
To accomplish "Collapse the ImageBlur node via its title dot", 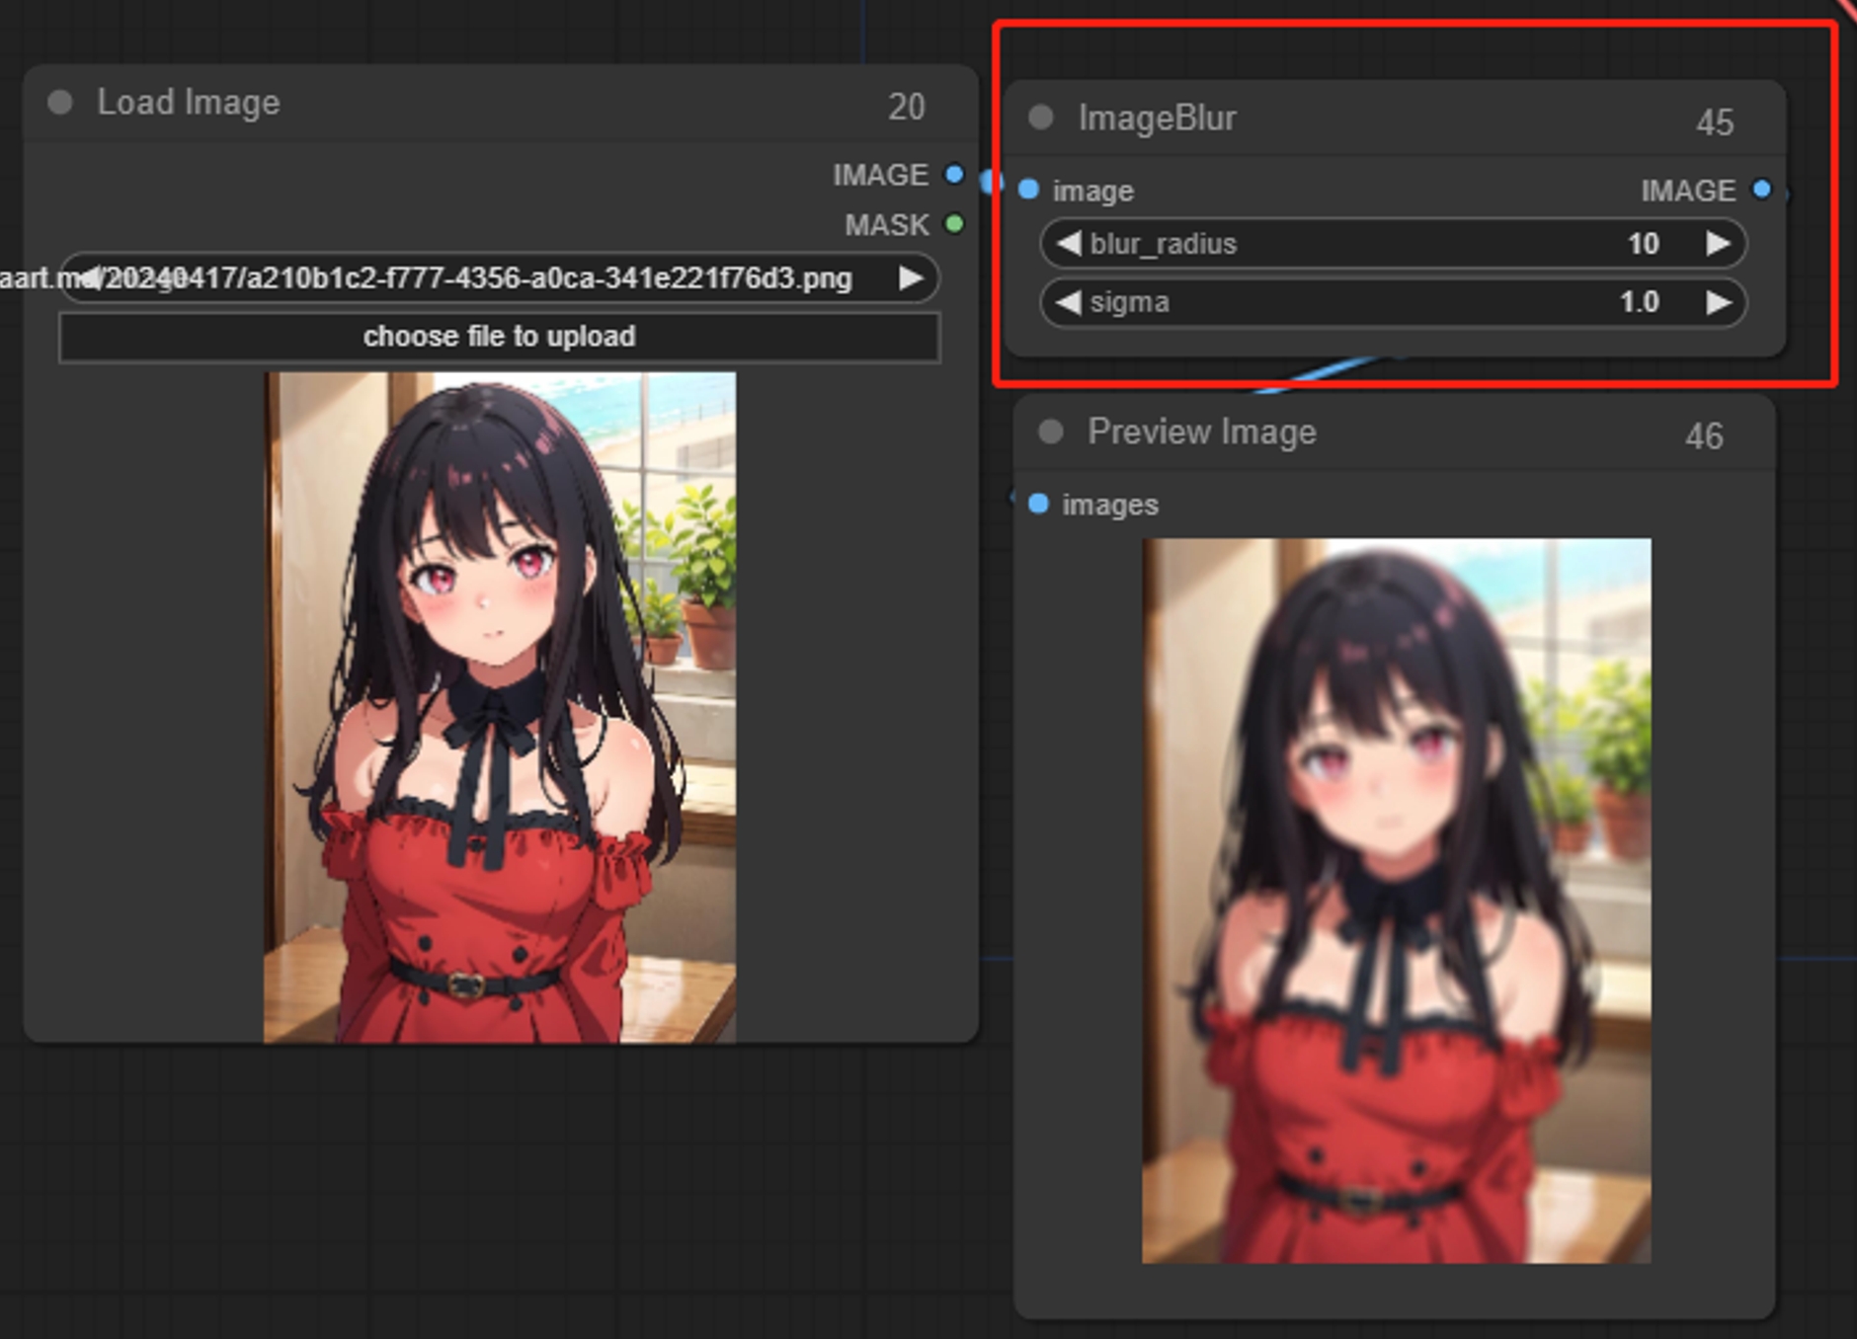I will coord(1042,118).
